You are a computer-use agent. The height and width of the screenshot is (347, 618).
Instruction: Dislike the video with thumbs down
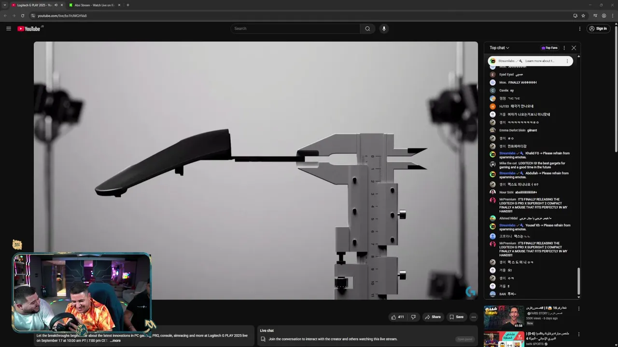click(413, 317)
